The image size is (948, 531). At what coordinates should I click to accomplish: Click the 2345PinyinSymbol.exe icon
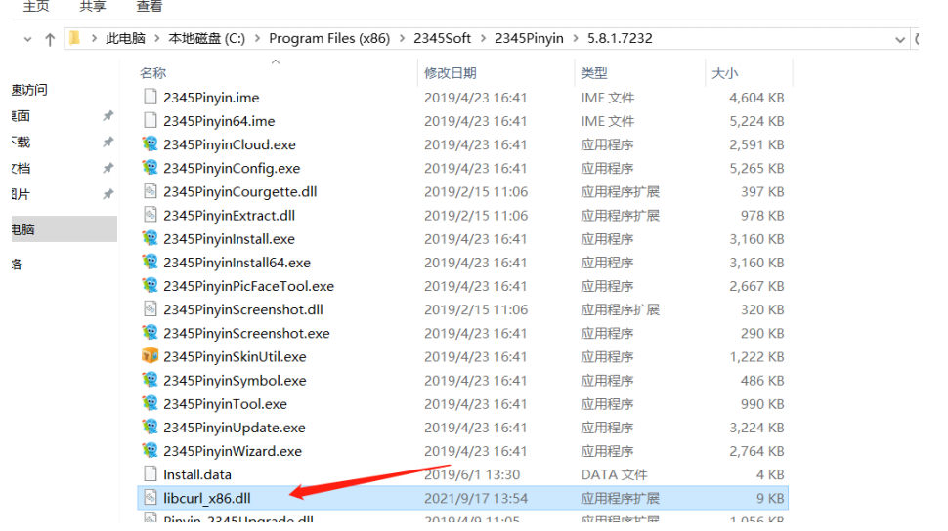pyautogui.click(x=150, y=380)
